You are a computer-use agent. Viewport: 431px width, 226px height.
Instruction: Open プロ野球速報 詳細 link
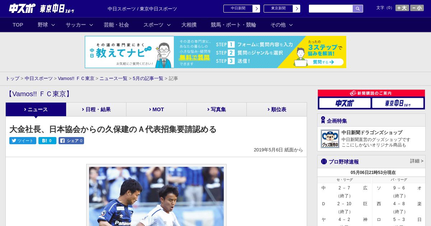[x=417, y=161]
